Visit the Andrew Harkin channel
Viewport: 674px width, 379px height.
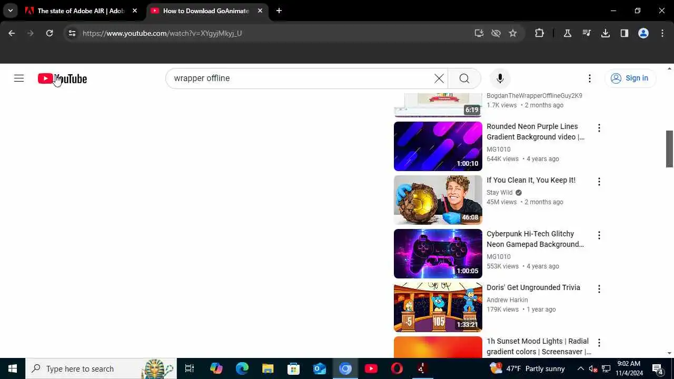(507, 300)
